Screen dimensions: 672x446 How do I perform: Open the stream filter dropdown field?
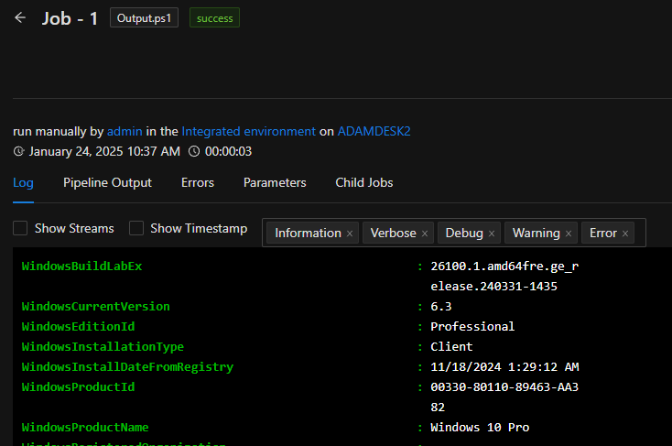639,233
